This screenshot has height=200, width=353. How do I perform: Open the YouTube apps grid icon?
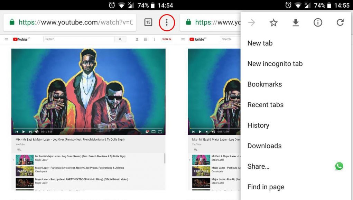pyautogui.click(x=146, y=39)
